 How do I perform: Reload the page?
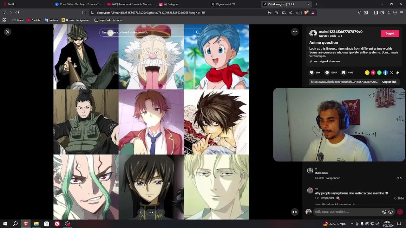pos(17,13)
